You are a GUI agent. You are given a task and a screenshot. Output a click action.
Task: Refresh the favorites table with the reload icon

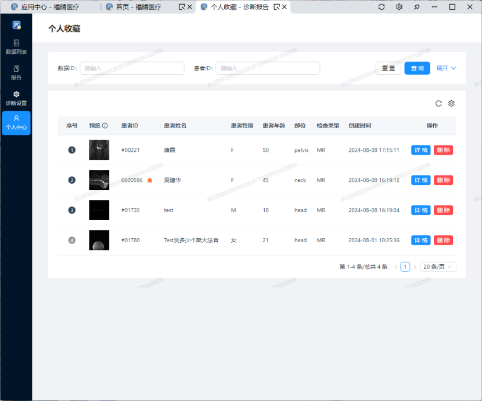(x=438, y=104)
